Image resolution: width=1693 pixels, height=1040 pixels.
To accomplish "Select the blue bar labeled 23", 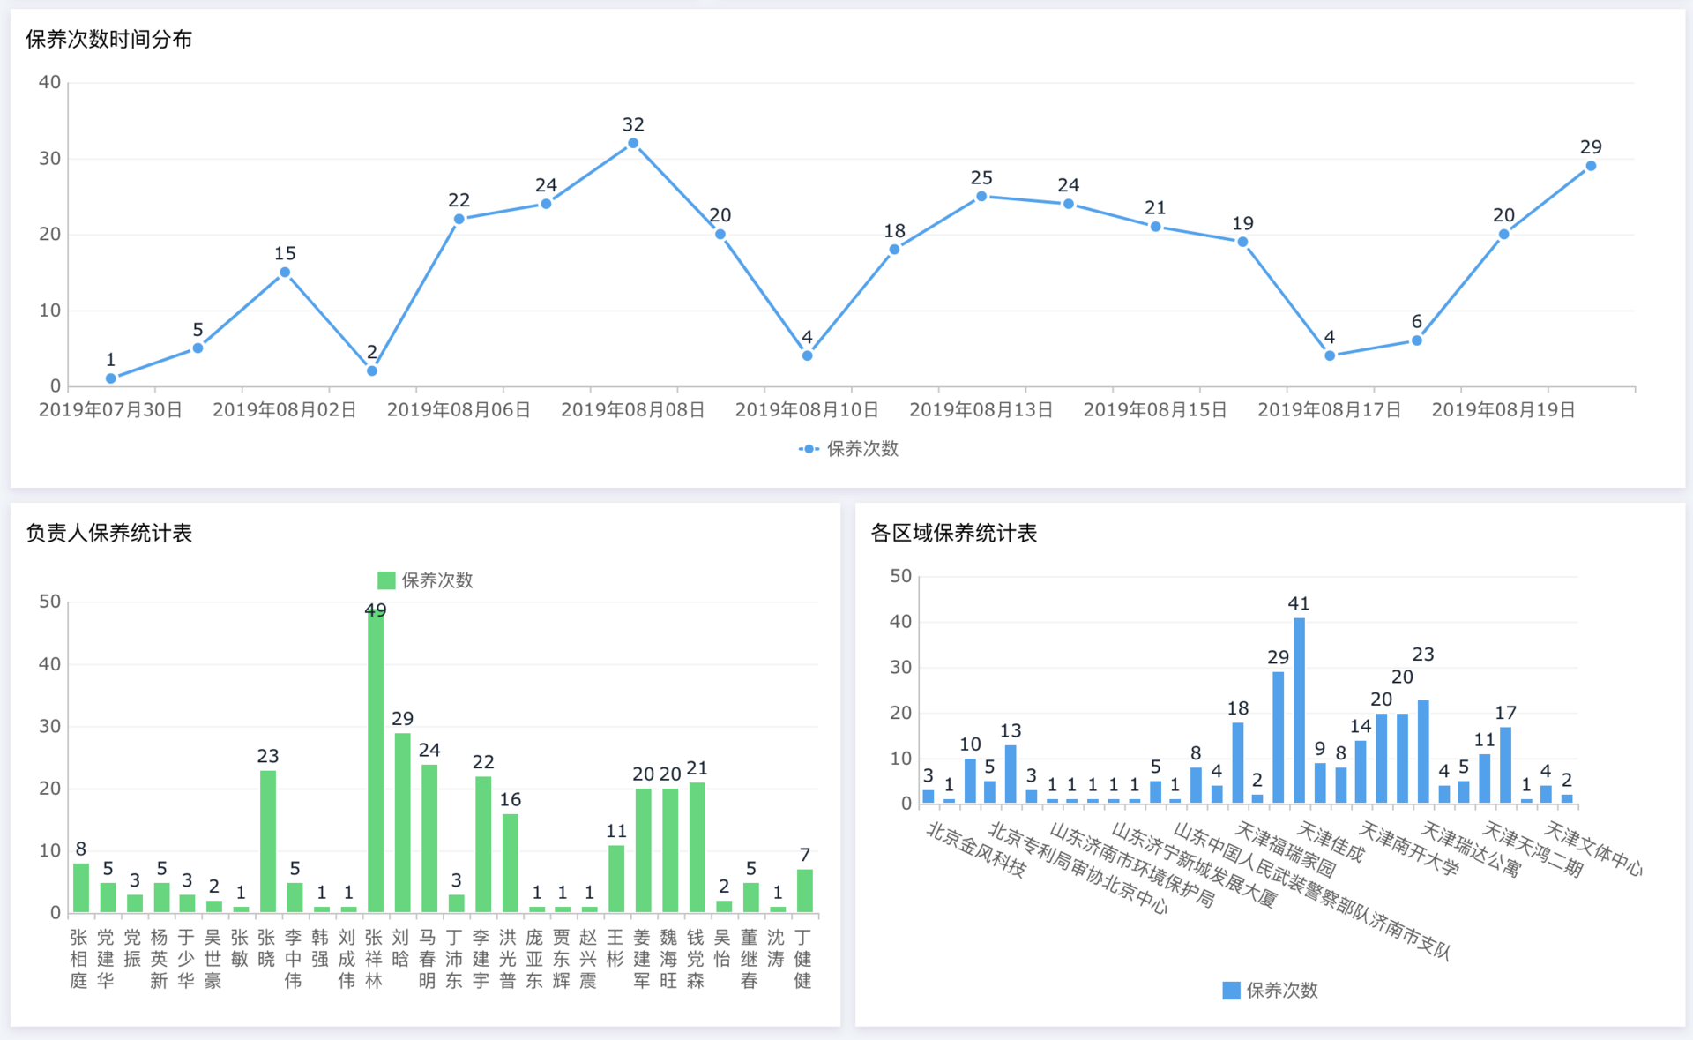I will coord(1423,752).
